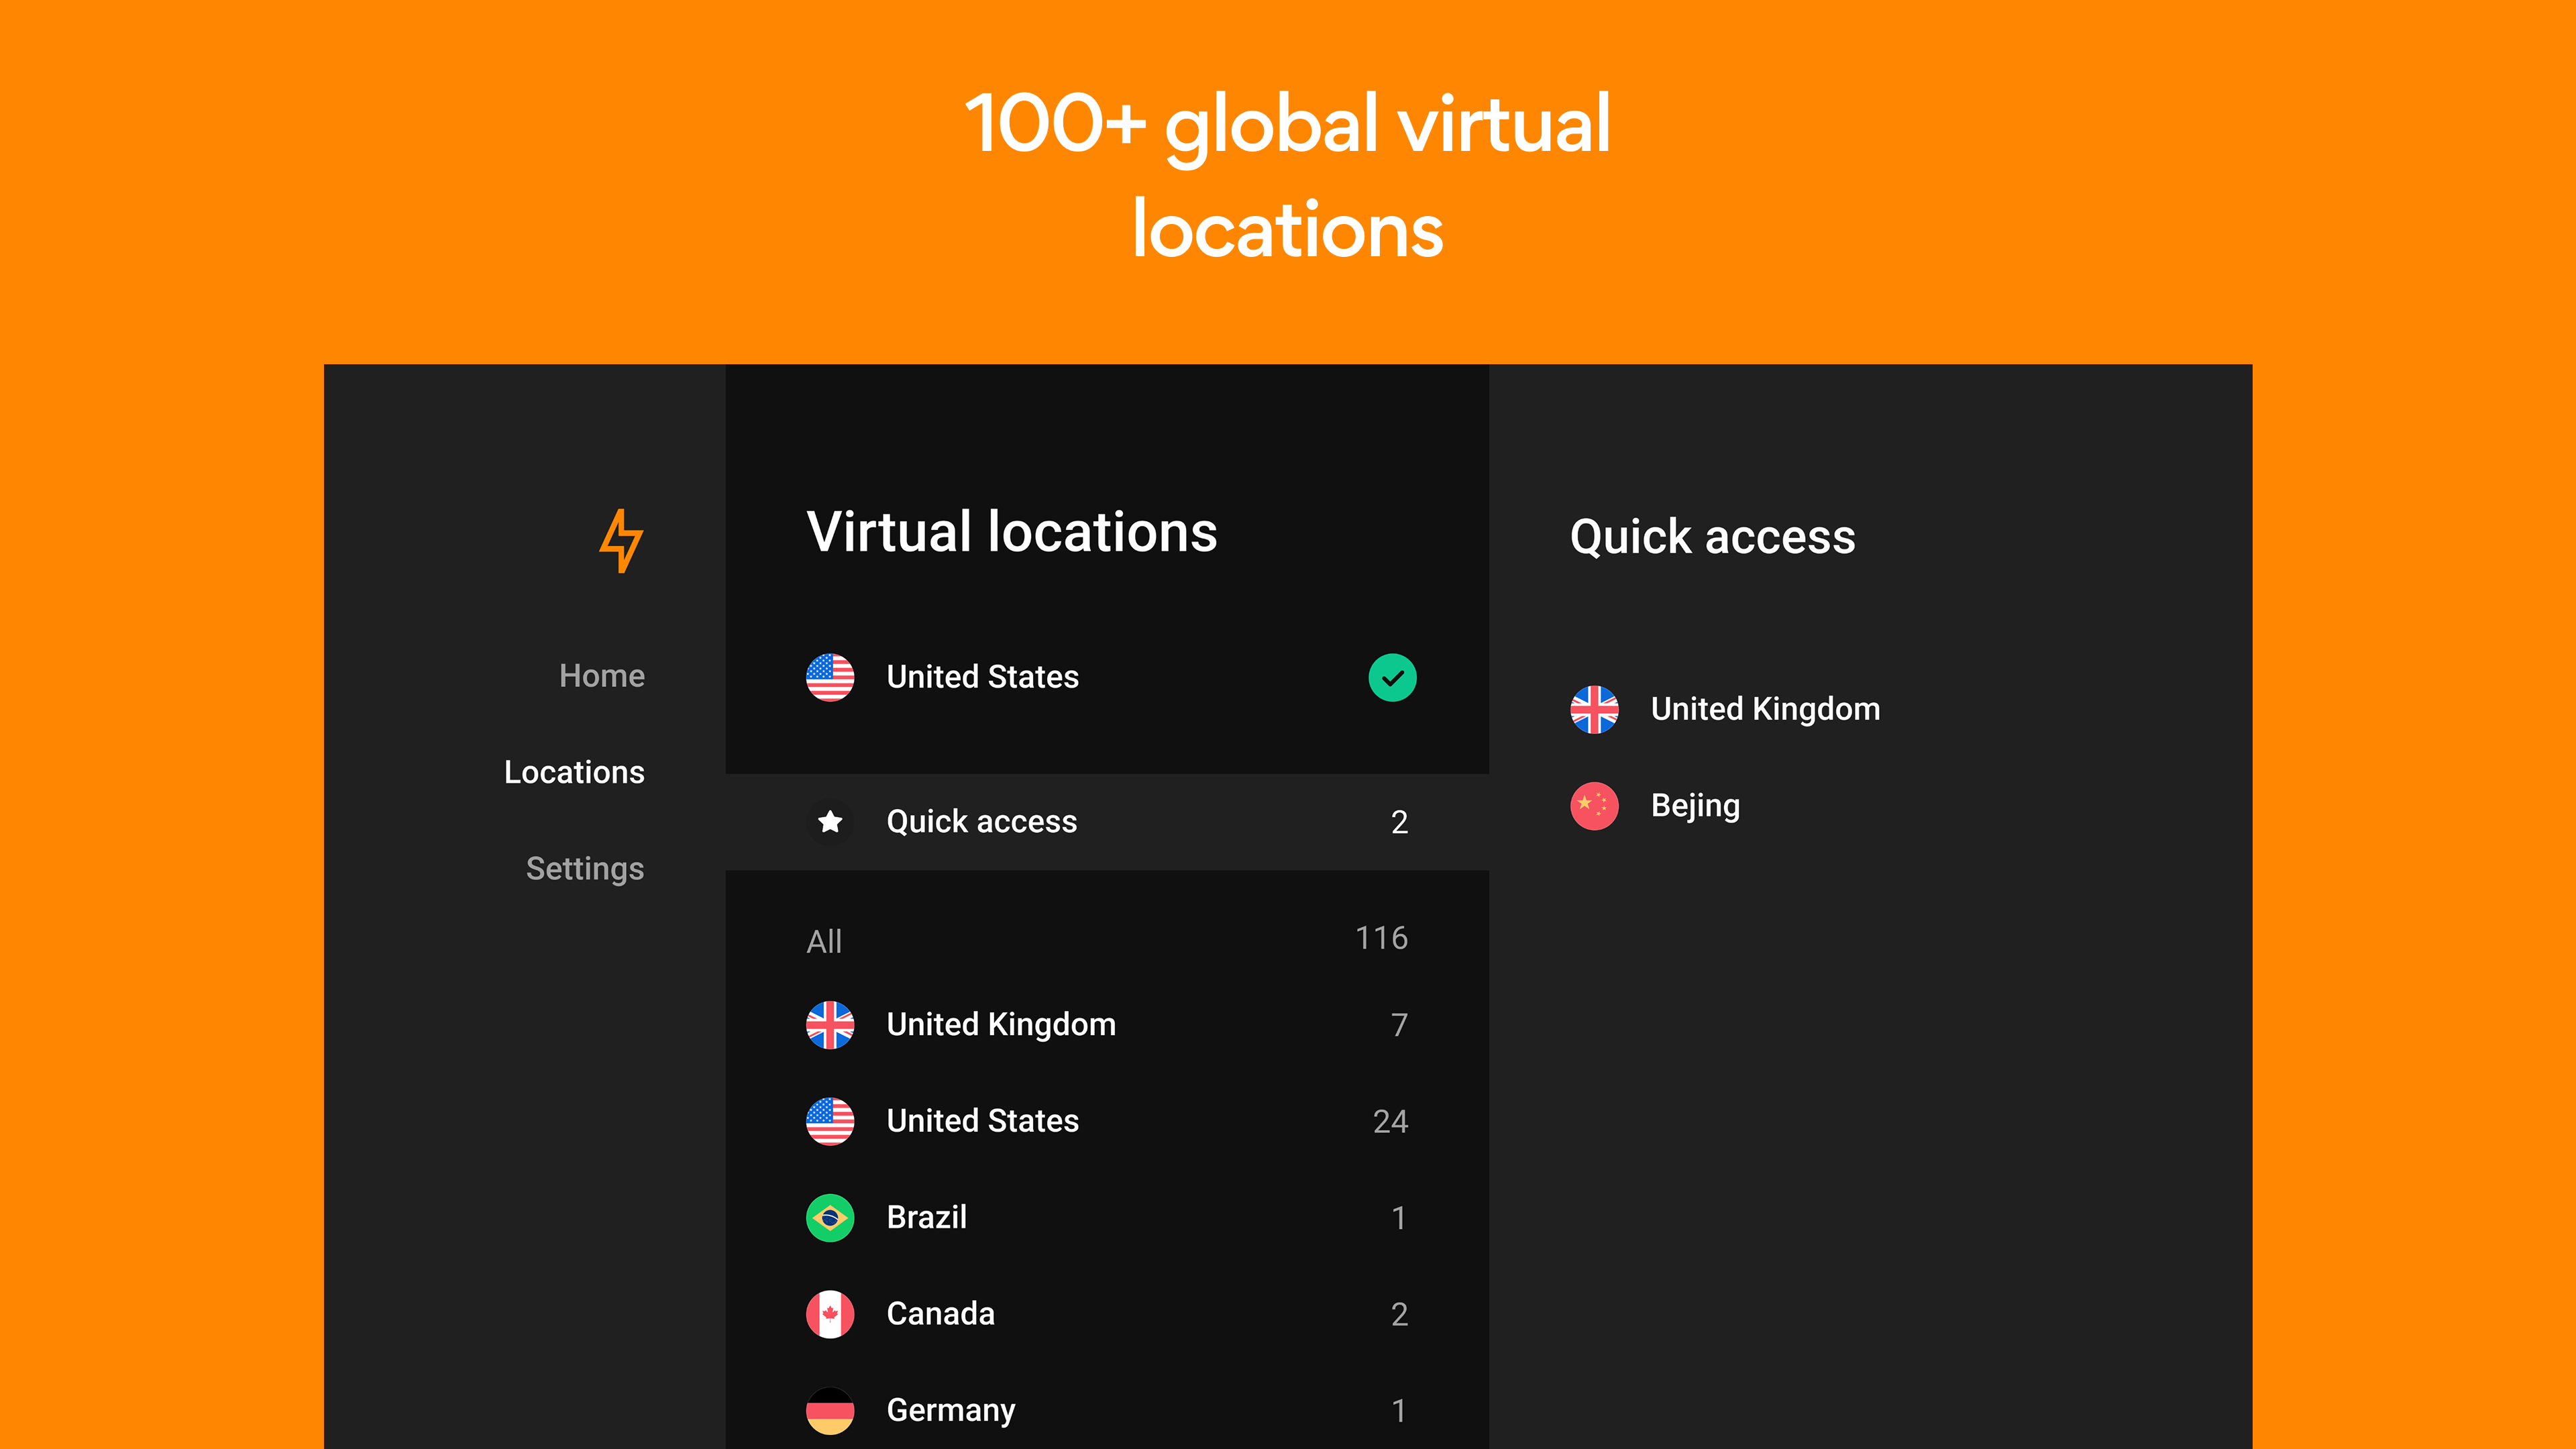The image size is (2576, 1449).
Task: Choose United Kingdom from the All list
Action: 1107,1025
